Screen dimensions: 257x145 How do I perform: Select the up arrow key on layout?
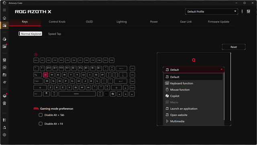126,88
